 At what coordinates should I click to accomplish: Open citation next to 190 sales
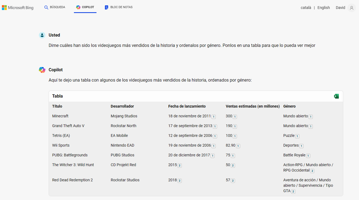pos(235,126)
